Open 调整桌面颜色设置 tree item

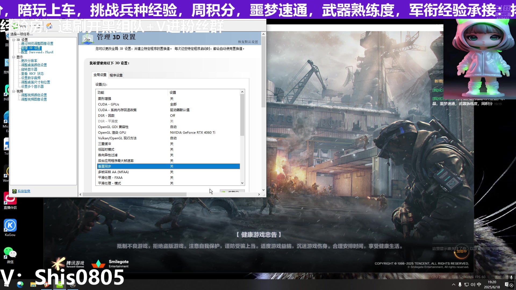(34, 65)
